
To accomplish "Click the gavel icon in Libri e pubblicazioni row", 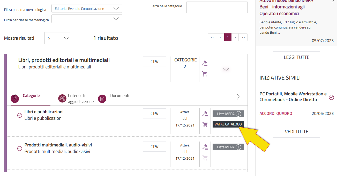I will point(205,114).
